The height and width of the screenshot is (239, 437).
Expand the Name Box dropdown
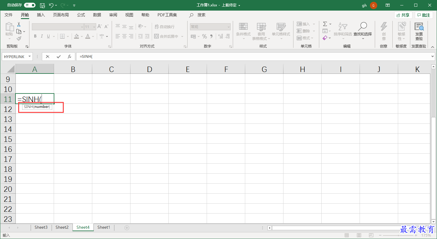click(x=29, y=57)
